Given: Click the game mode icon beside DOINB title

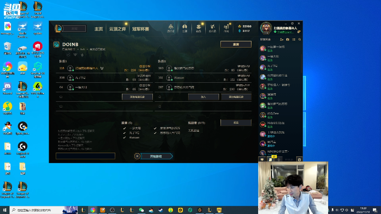Looking at the screenshot, I should [x=56, y=44].
